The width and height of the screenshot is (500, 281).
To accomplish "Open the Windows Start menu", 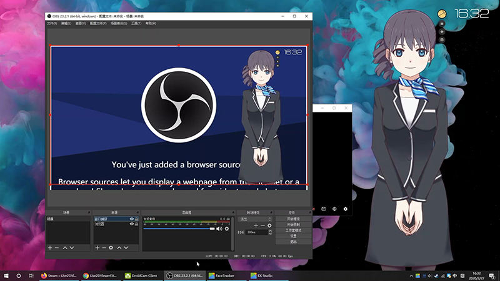I will point(6,275).
